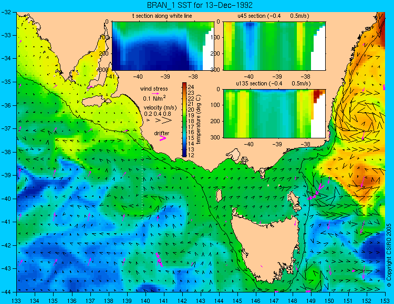
Task: Click the 'temperature (deg C)' color bar label
Action: click(x=198, y=120)
